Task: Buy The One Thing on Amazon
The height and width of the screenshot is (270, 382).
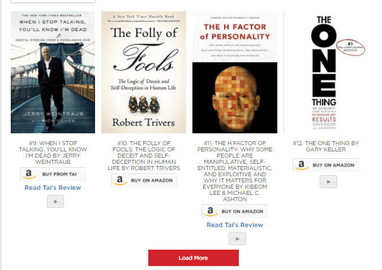Action: click(326, 165)
